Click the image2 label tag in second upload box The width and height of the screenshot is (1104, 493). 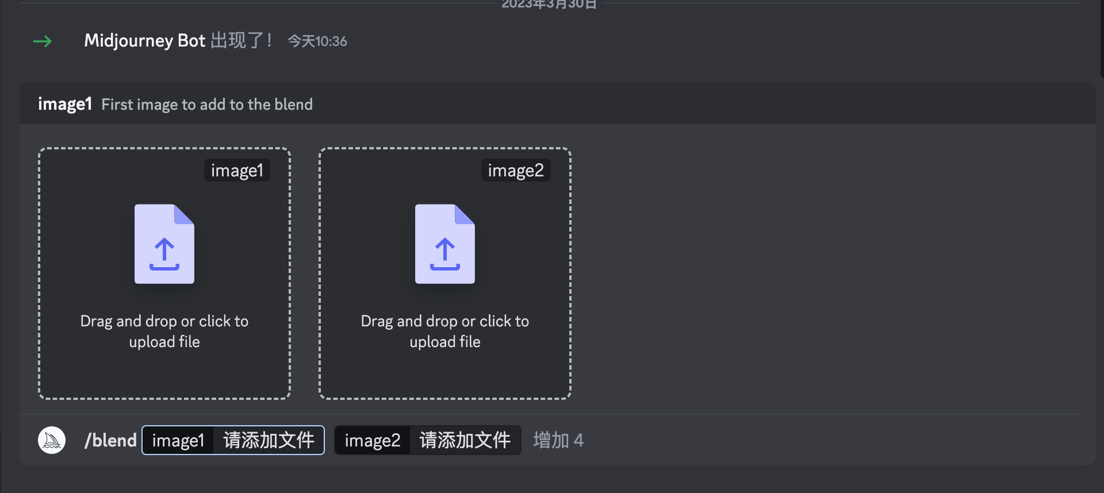coord(516,170)
